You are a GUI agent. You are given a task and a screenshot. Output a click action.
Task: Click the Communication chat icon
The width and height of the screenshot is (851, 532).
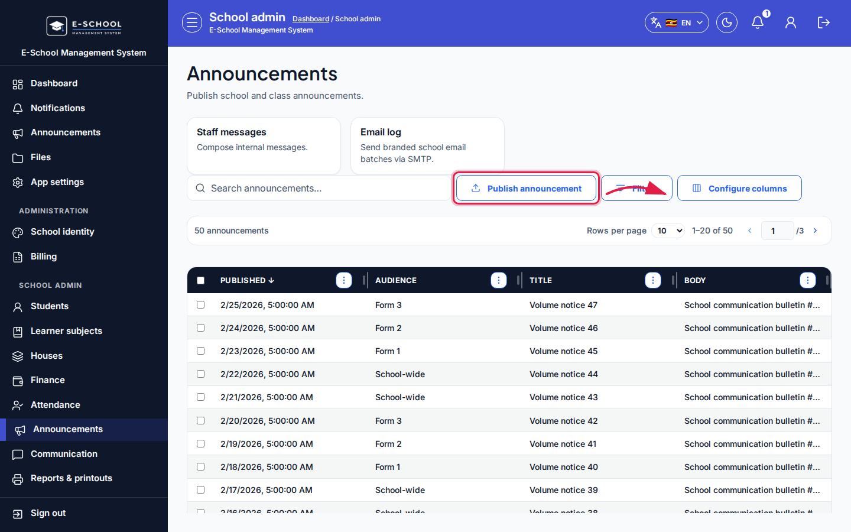coord(18,455)
